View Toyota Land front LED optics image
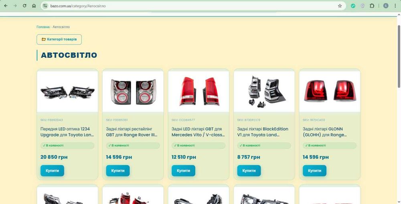 coord(67,91)
